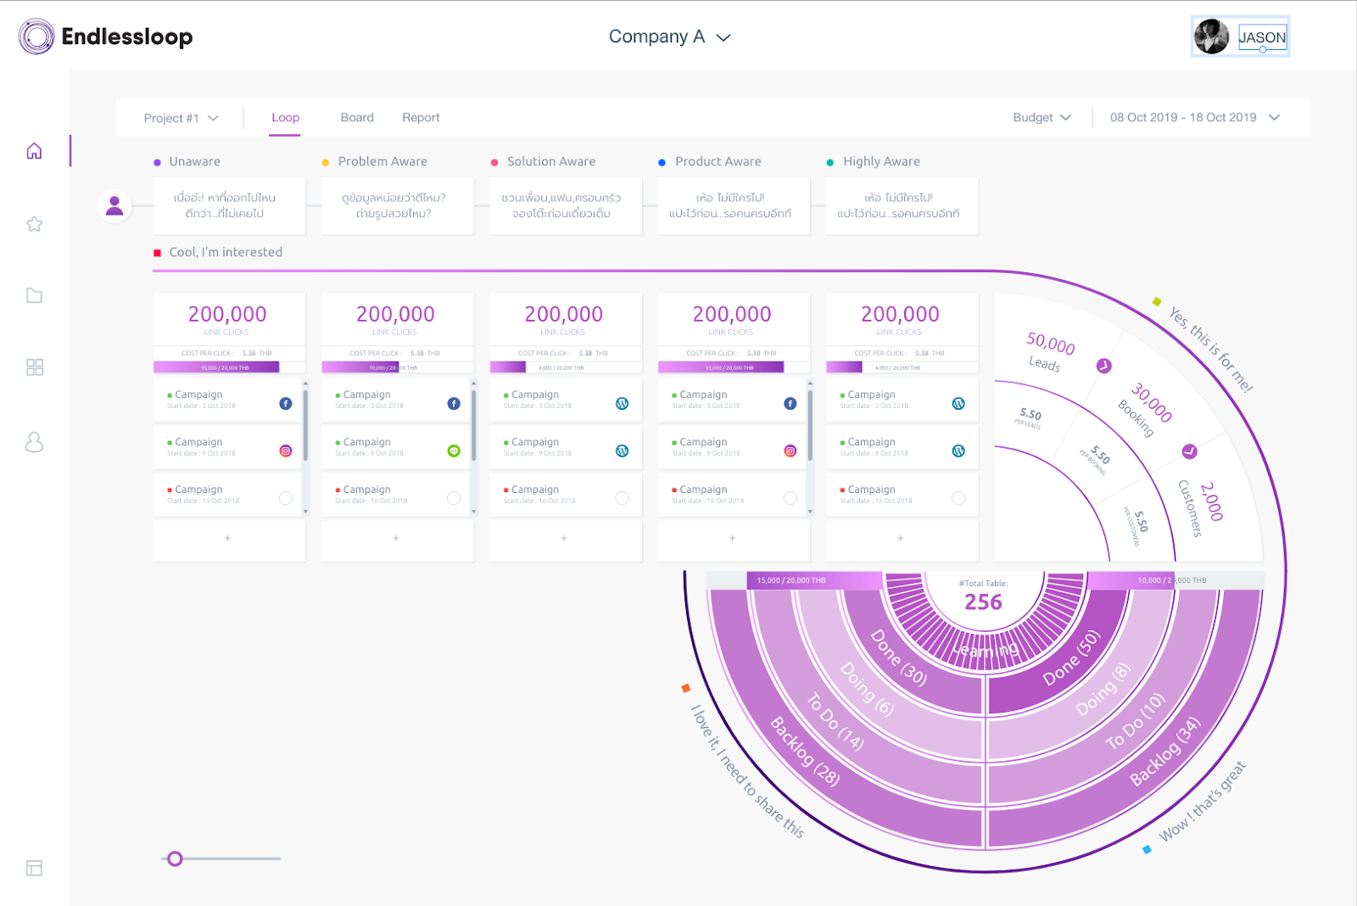Select the circle on Product Aware's 16 Oct campaign
1357x906 pixels.
coord(790,498)
